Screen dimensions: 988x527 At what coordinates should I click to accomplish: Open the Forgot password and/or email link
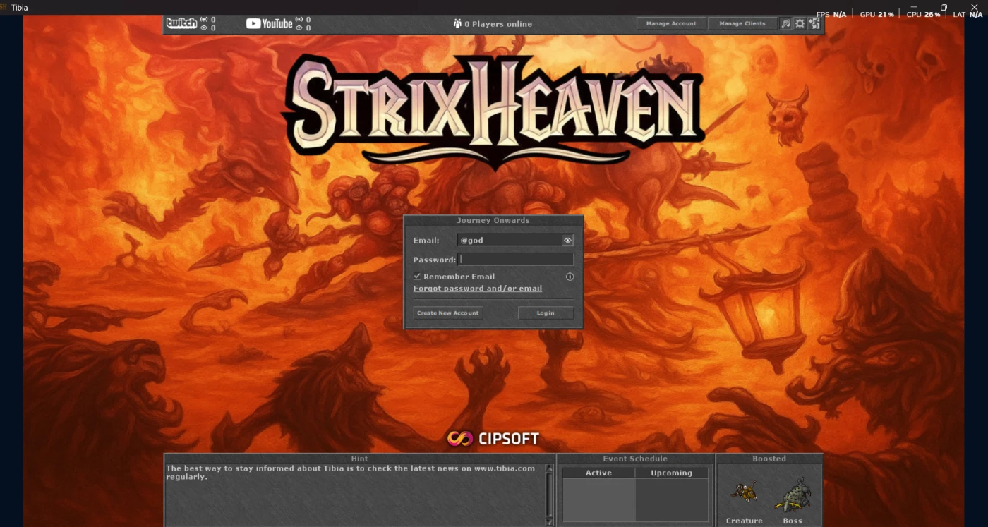[478, 289]
